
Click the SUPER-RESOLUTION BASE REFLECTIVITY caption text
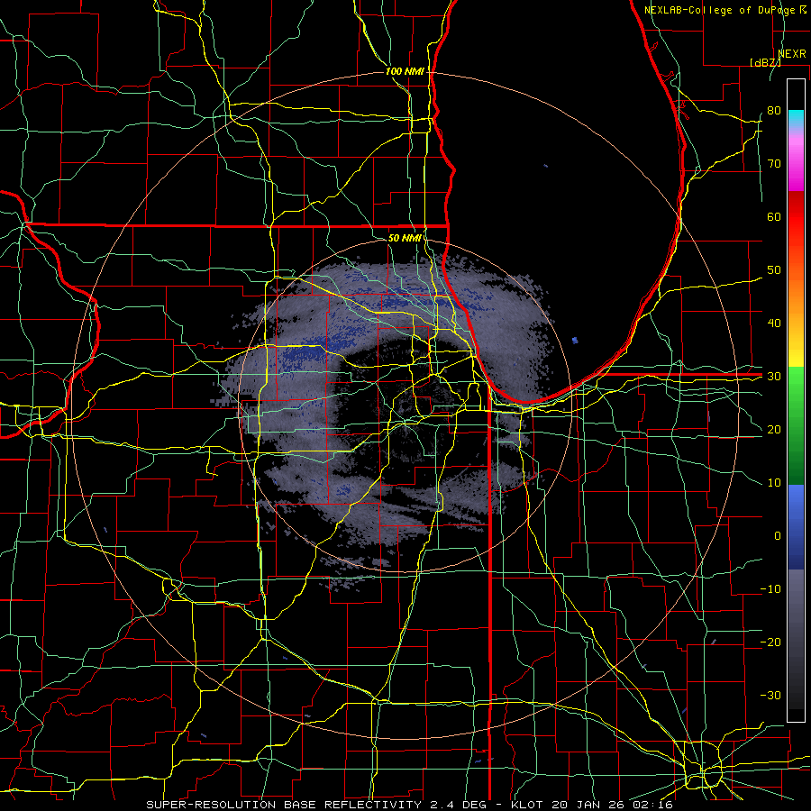click(x=284, y=805)
